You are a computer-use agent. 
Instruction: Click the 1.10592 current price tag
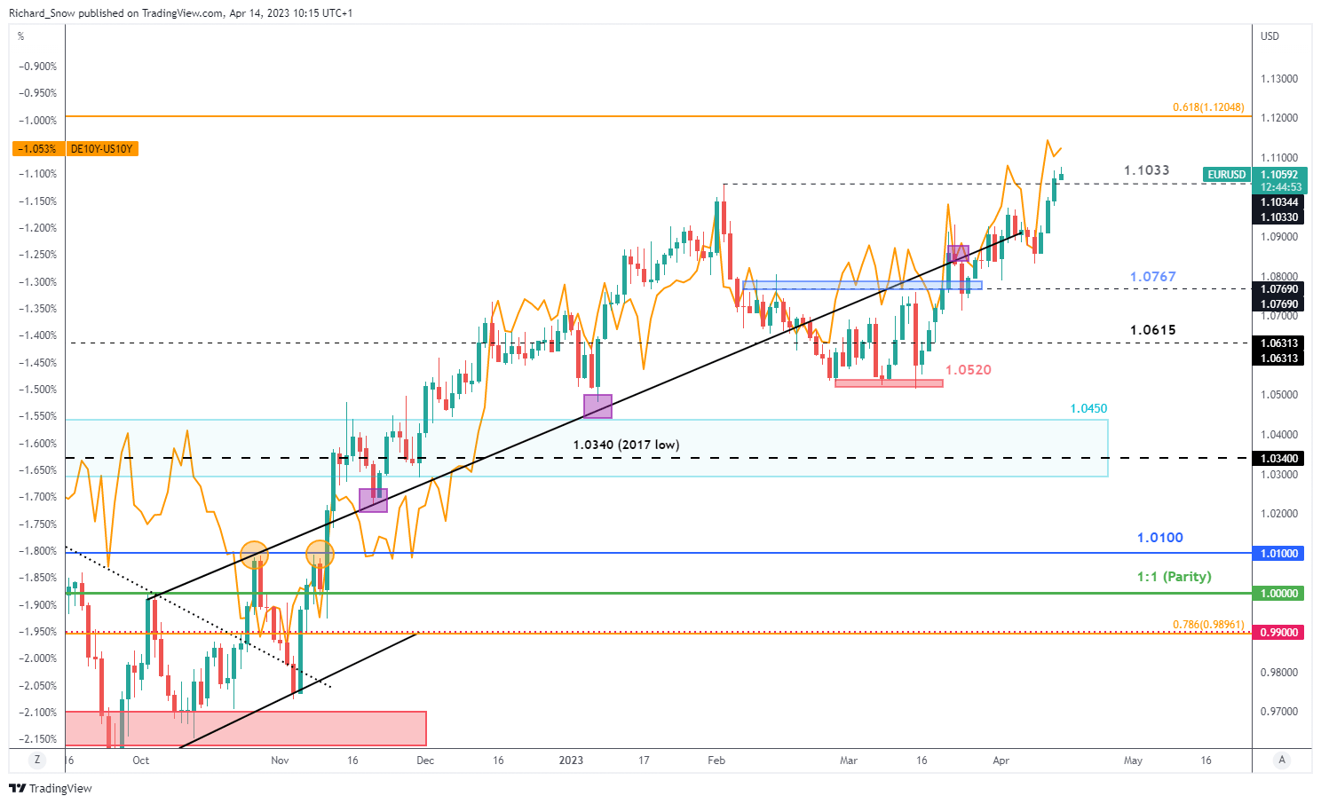coord(1278,175)
